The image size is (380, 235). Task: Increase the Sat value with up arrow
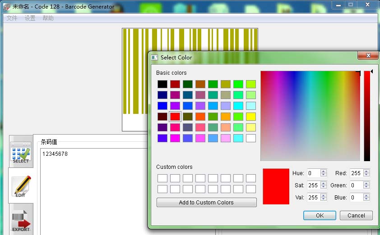(323, 183)
